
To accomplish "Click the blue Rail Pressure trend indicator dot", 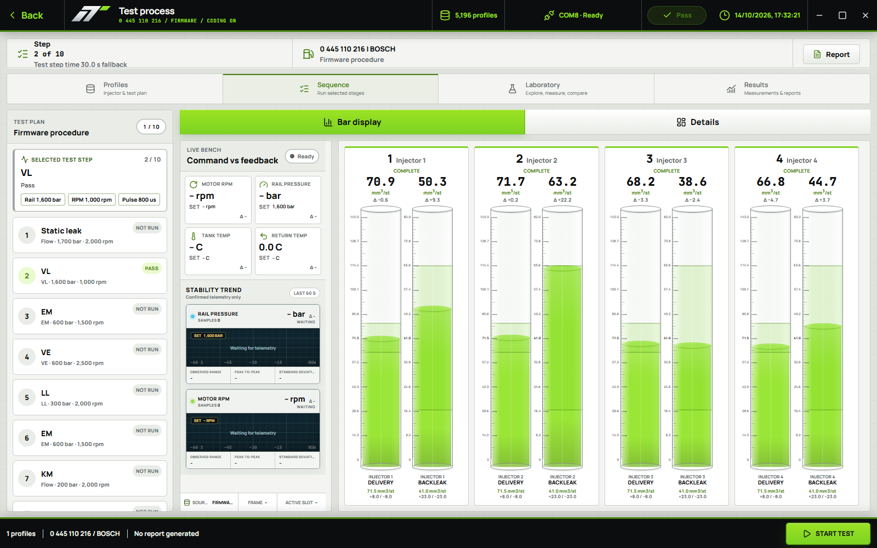I will tap(192, 316).
